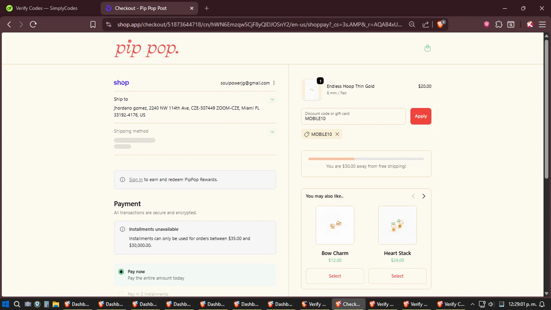Reload the checkout page

click(33, 24)
